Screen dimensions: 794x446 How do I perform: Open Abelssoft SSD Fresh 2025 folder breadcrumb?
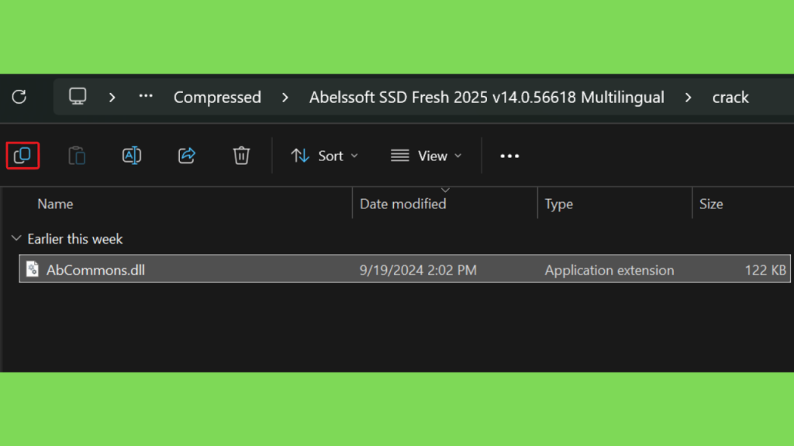click(x=487, y=97)
